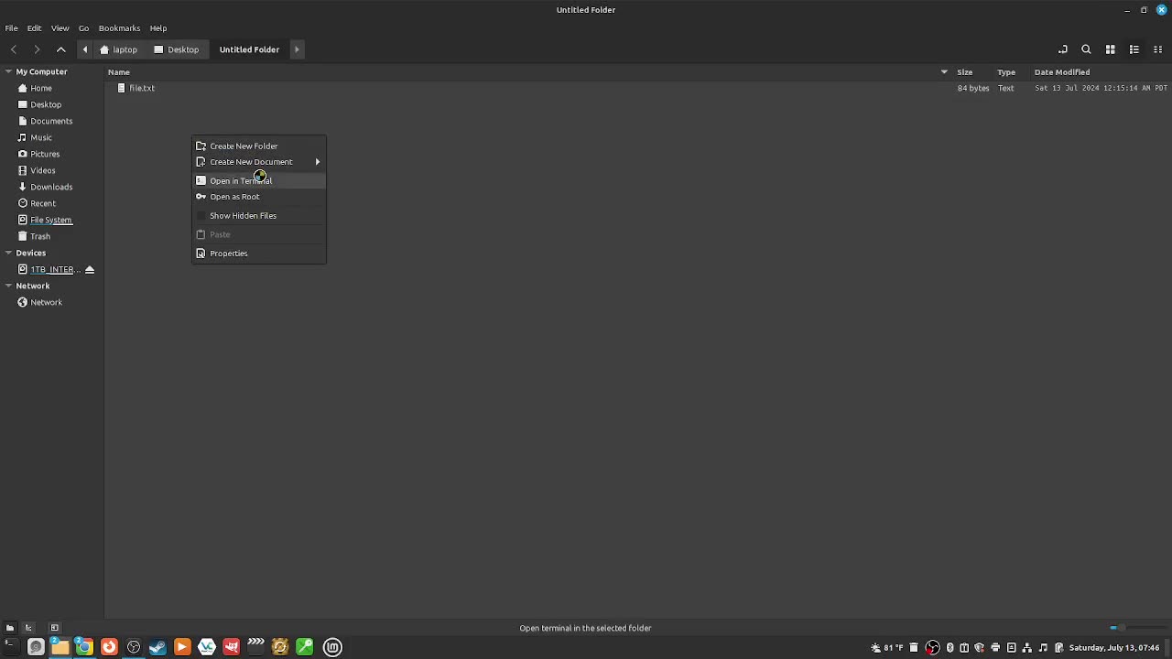Select the file.txt file
This screenshot has height=659, width=1172.
tap(142, 89)
